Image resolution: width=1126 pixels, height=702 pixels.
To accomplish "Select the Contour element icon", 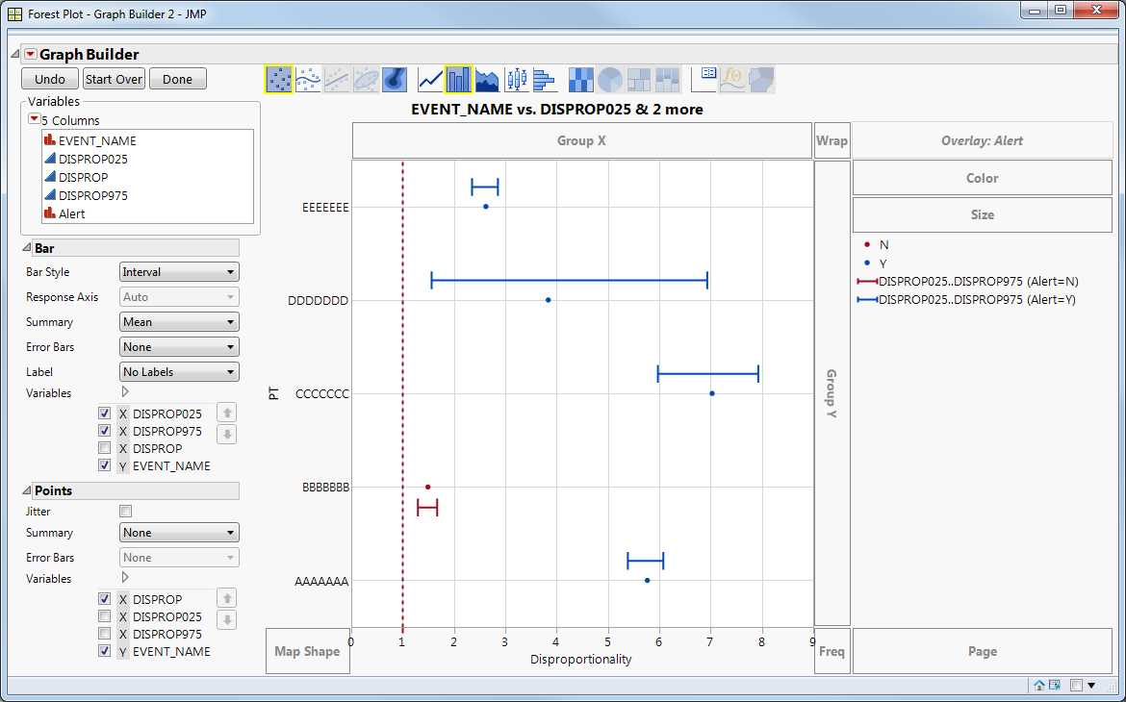I will click(394, 79).
